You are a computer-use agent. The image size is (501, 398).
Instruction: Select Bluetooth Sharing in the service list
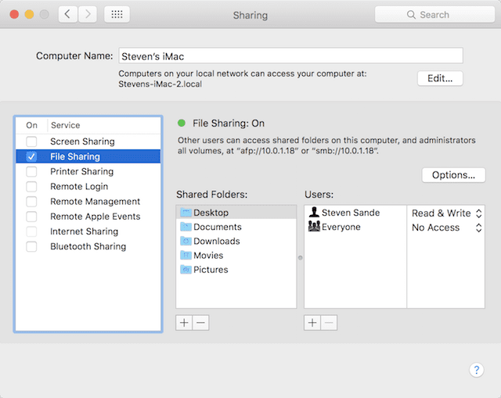[88, 246]
